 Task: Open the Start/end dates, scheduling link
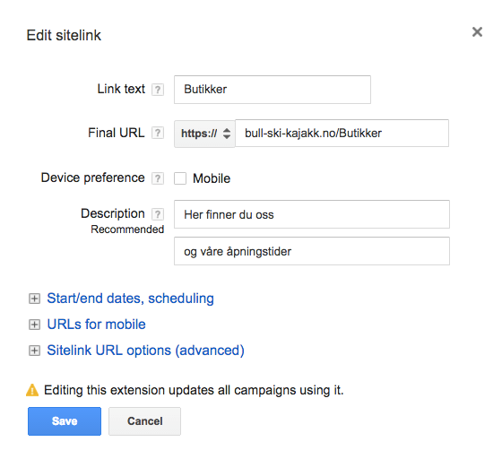[x=130, y=299]
